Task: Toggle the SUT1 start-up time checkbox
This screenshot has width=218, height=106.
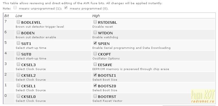Action: tap(18, 43)
